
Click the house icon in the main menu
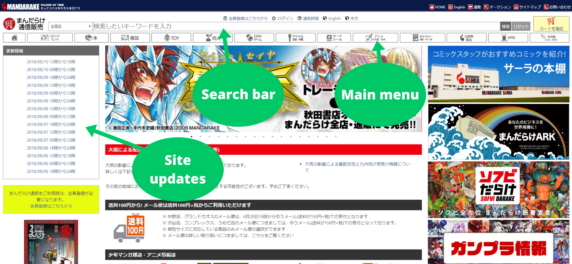click(x=14, y=38)
